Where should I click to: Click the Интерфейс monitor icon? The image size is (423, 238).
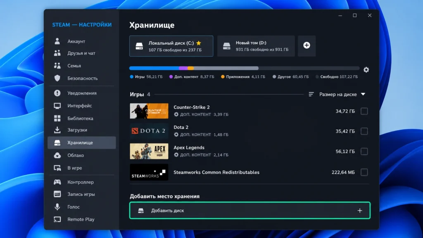(57, 106)
